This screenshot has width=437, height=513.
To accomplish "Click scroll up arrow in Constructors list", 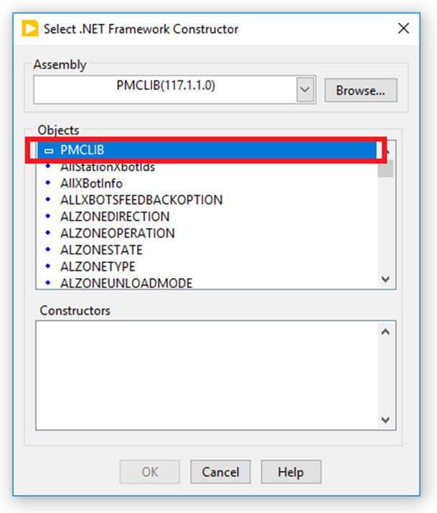I will tap(385, 331).
